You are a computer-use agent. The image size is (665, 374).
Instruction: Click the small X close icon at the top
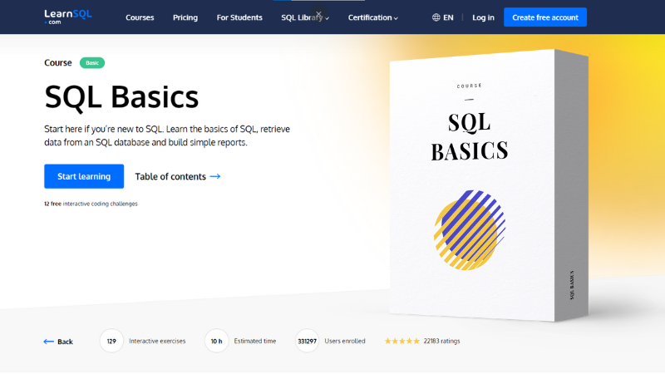click(318, 14)
